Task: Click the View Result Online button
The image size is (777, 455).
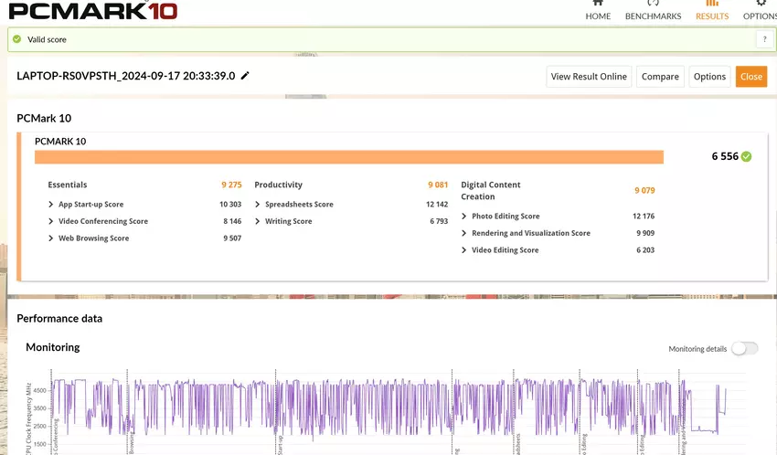Action: tap(589, 77)
